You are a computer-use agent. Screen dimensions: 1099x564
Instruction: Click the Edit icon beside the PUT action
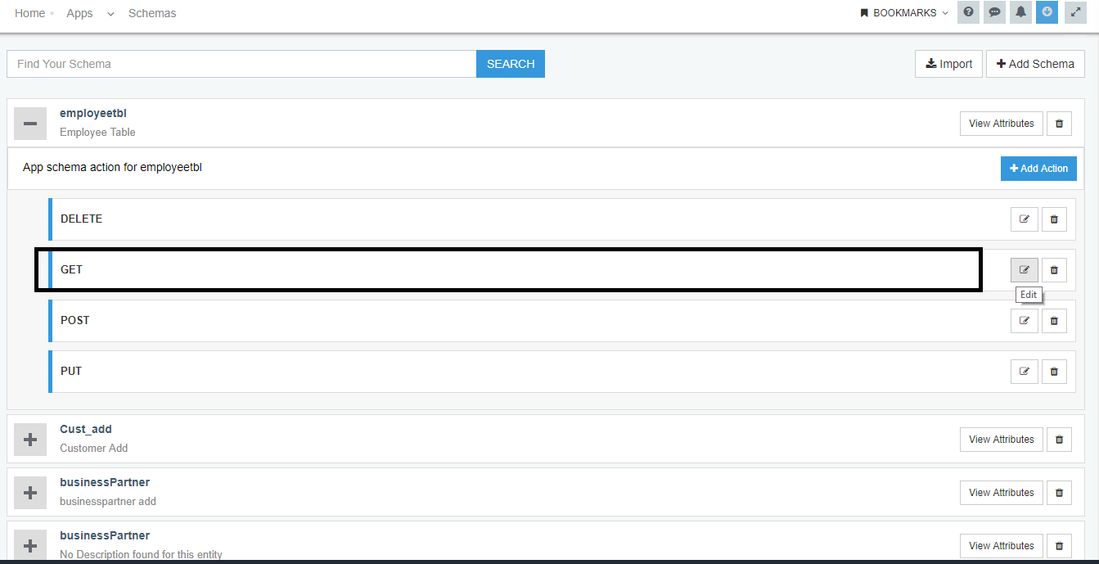[x=1024, y=371]
